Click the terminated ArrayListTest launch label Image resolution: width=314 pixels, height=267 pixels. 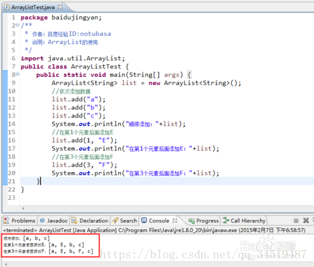tap(154, 231)
